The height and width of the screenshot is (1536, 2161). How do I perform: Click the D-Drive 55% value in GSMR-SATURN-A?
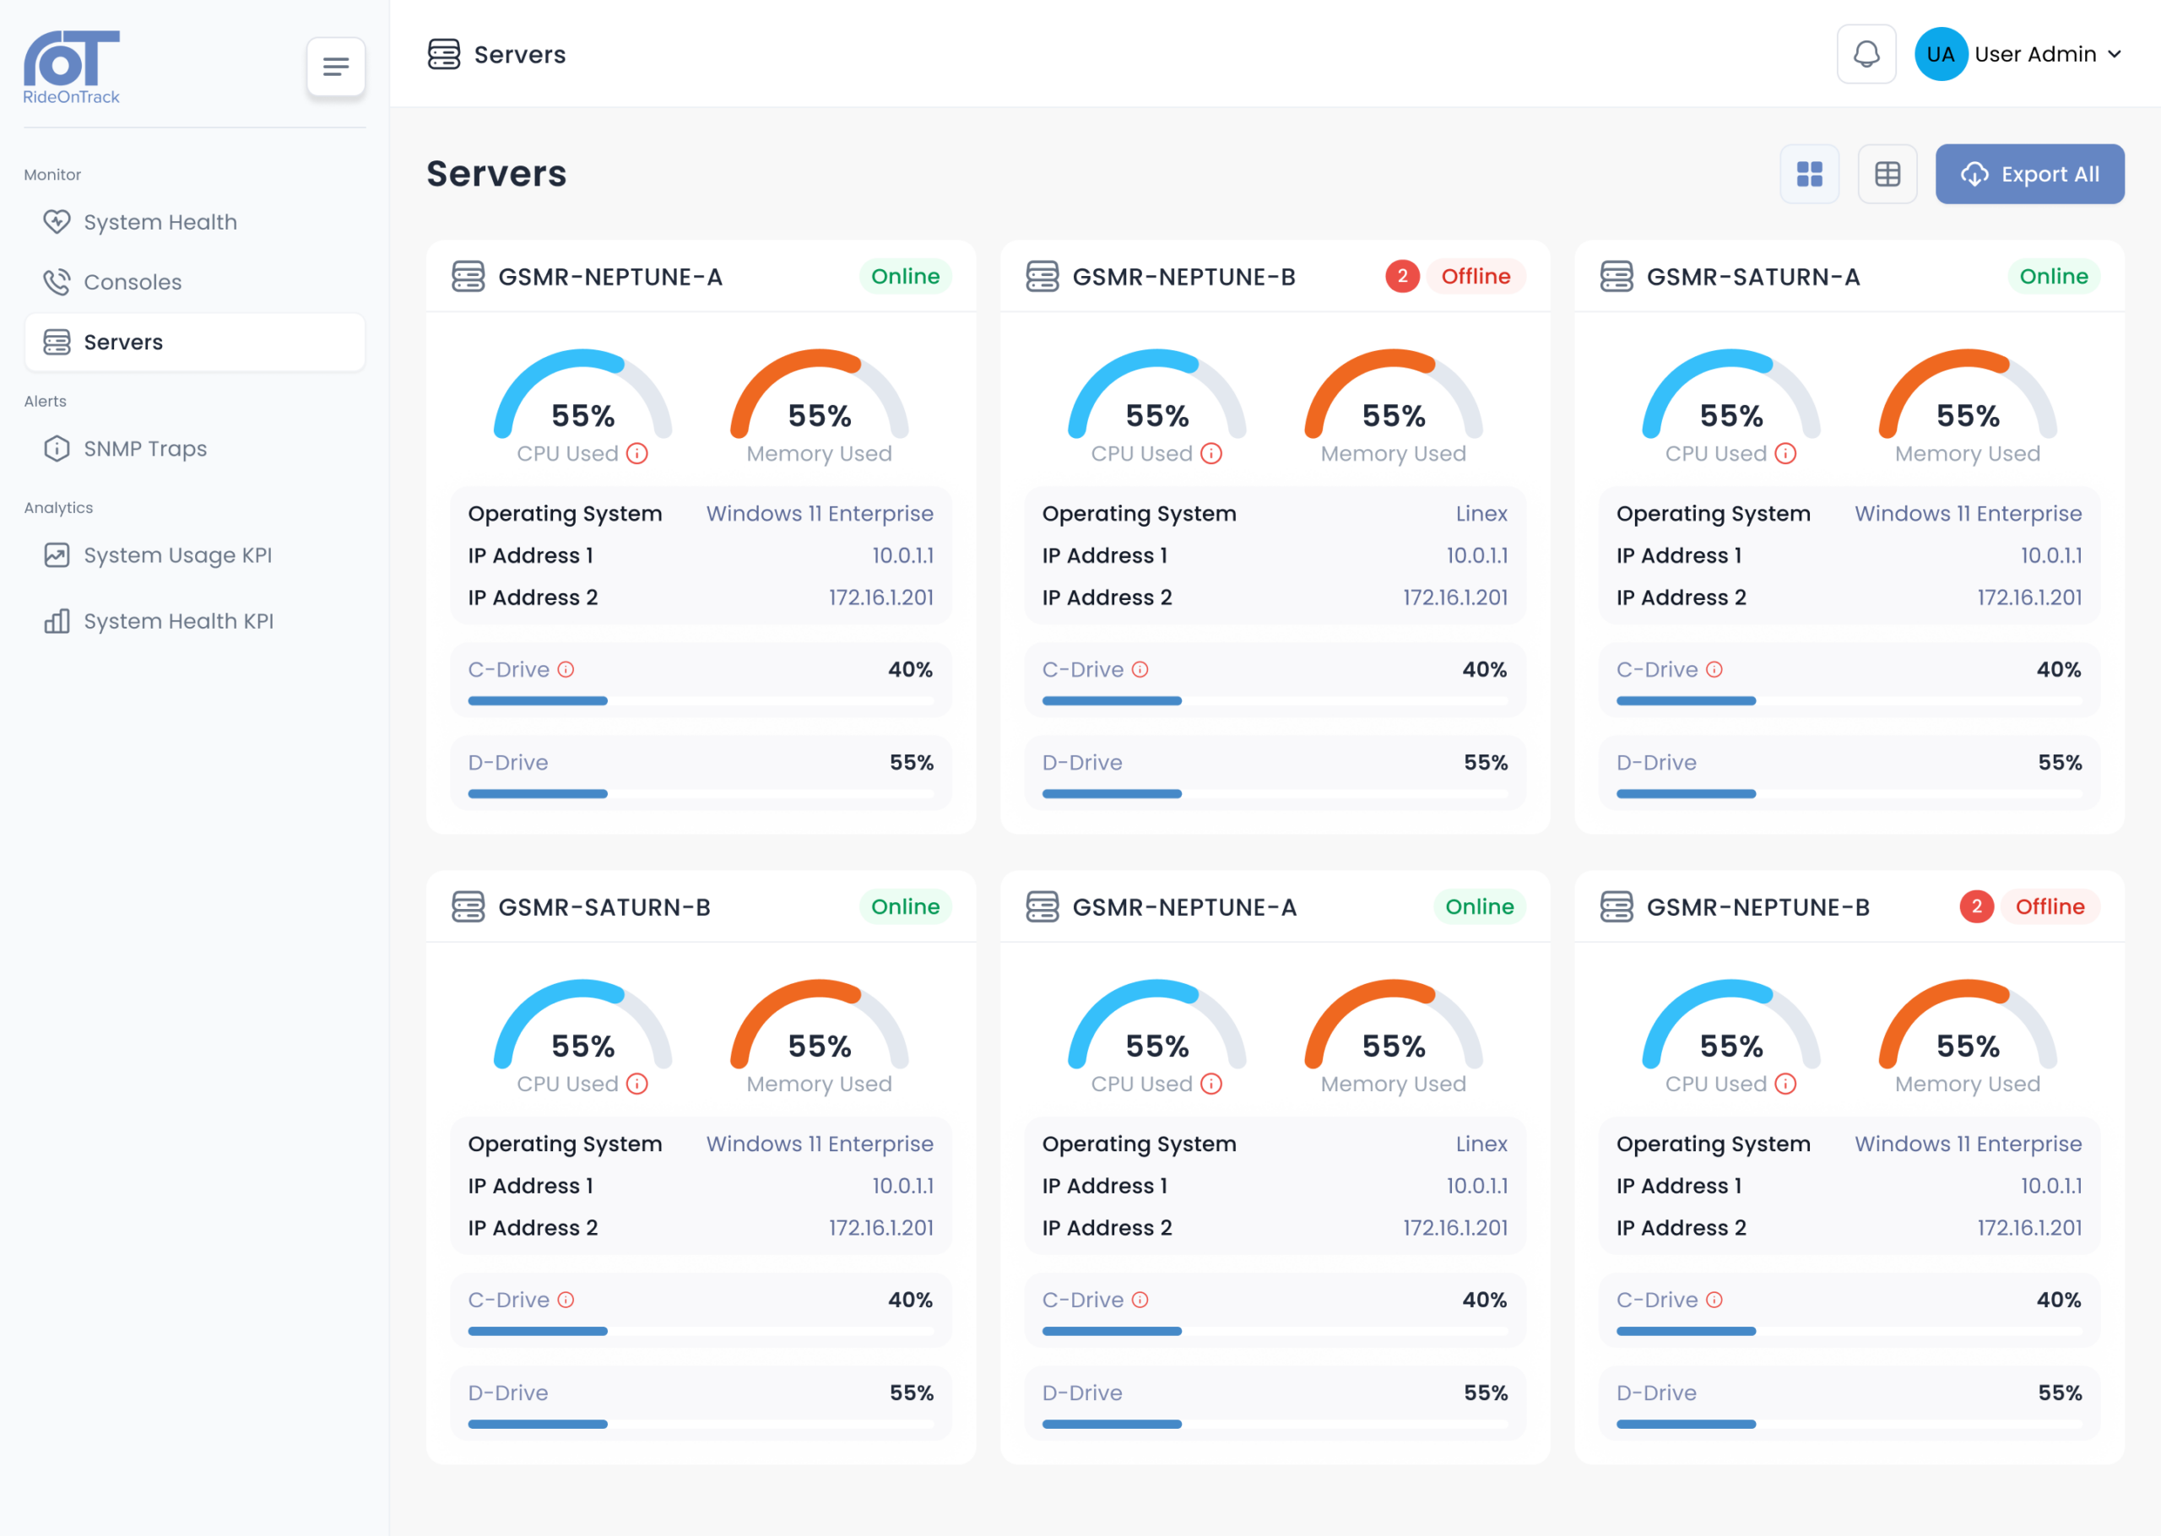click(x=2060, y=762)
